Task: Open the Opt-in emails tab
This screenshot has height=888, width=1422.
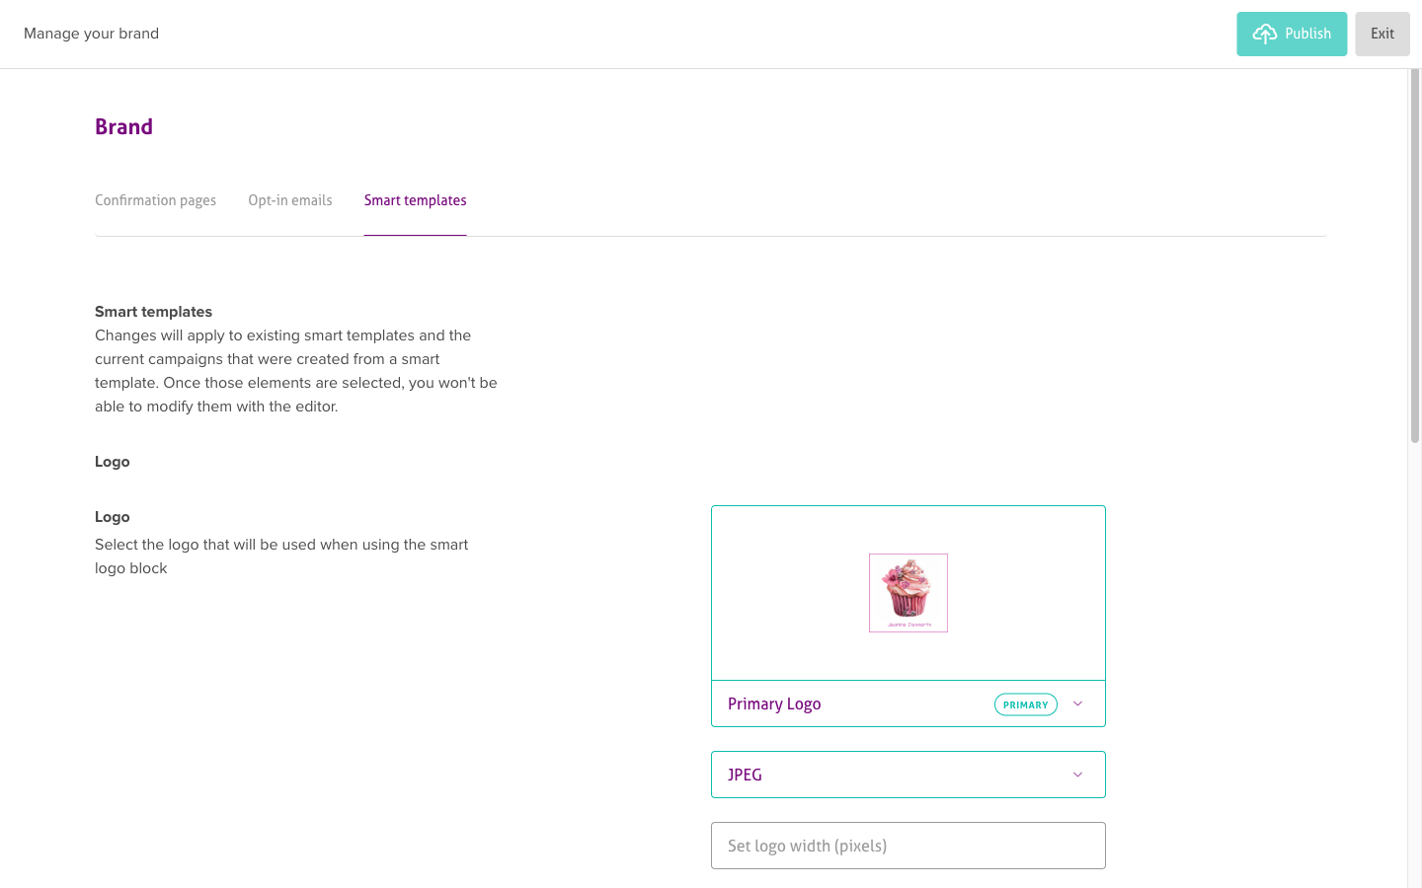Action: point(290,200)
